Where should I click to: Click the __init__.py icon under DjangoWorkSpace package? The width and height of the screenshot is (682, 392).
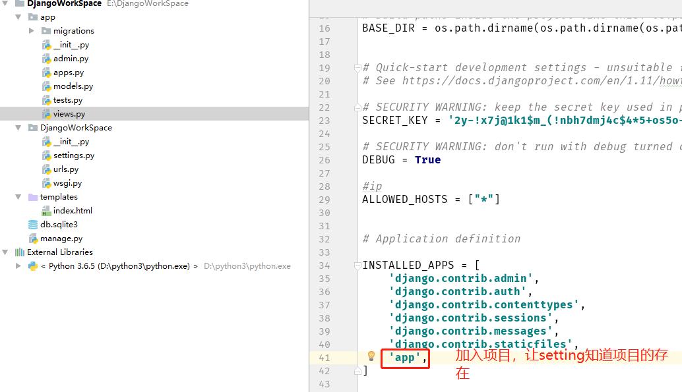pos(47,142)
